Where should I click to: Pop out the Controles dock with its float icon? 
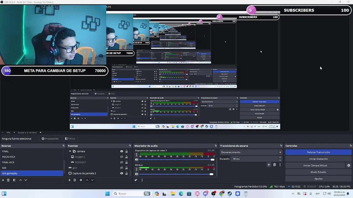point(351,146)
